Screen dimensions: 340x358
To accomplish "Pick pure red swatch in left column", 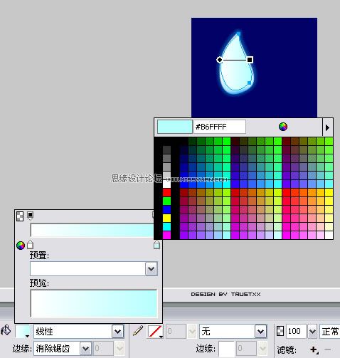I will (166, 192).
